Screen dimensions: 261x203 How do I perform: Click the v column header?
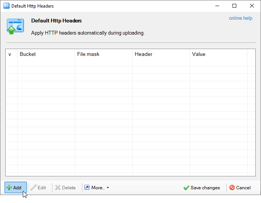coord(12,54)
